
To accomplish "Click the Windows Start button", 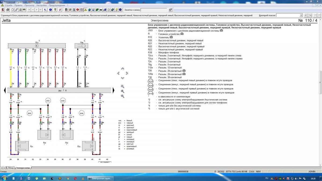I will point(4,178).
